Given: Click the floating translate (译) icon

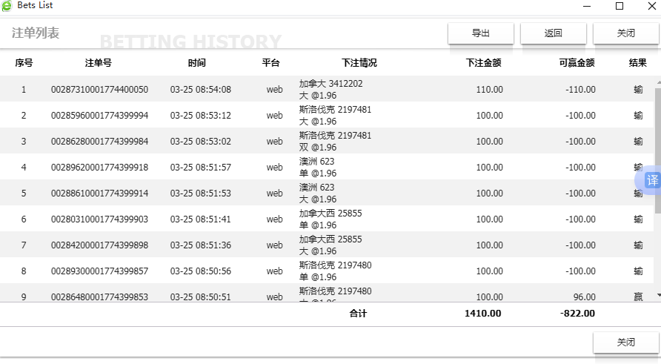Looking at the screenshot, I should pos(651,180).
